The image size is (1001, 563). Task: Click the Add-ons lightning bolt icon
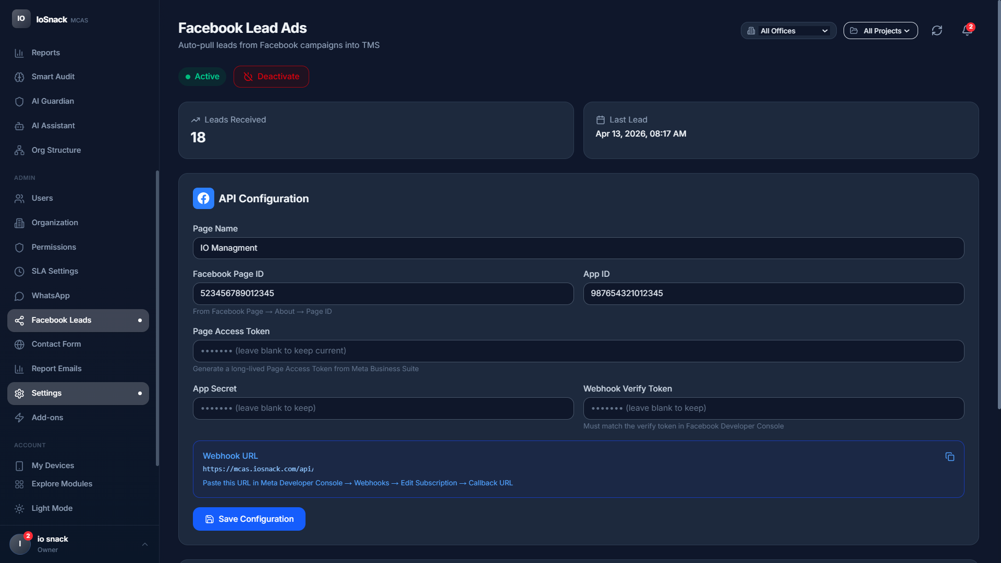(x=19, y=418)
